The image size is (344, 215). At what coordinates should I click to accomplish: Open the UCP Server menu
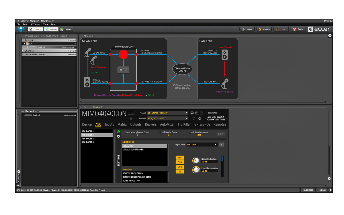click(35, 24)
